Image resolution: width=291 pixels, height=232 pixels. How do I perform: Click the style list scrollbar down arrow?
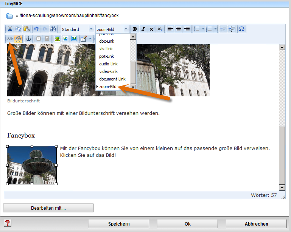coord(133,87)
